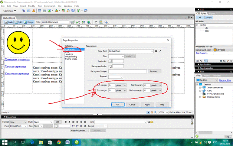Switch to Split view
The width and height of the screenshot is (233, 146).
pos(18,22)
